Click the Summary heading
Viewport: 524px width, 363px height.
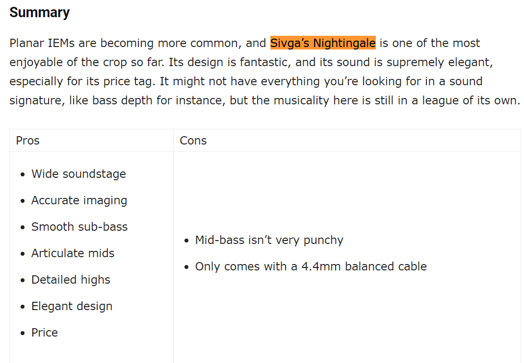point(39,12)
